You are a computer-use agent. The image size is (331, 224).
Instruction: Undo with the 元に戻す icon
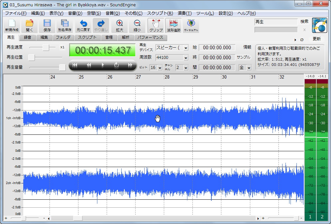coord(83,25)
